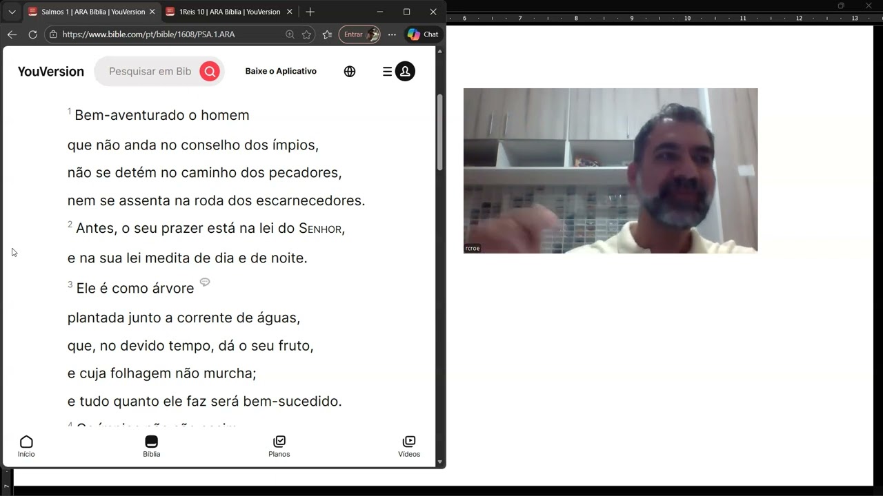Screen dimensions: 883x496
Task: Open Baixe o Aplicativo link
Action: 281,72
